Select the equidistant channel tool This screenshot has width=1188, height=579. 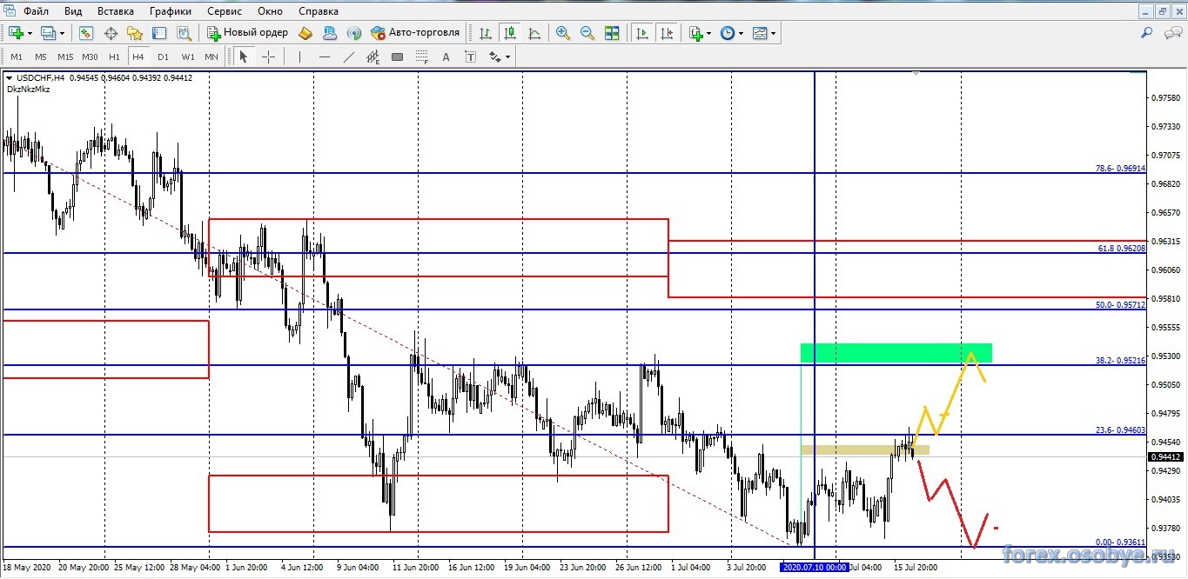373,57
